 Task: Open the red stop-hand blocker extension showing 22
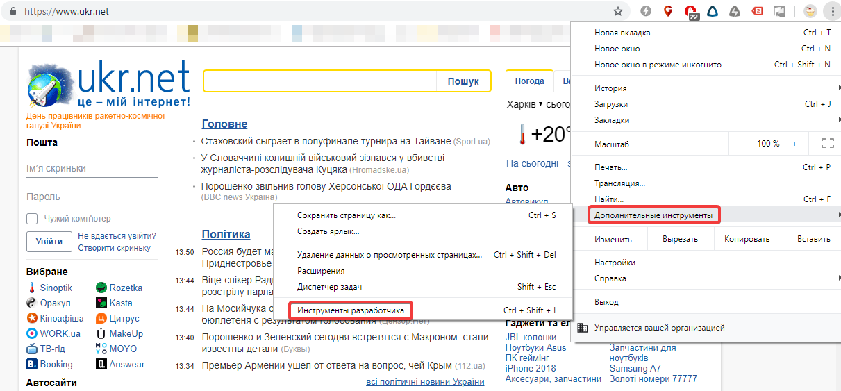pyautogui.click(x=692, y=12)
